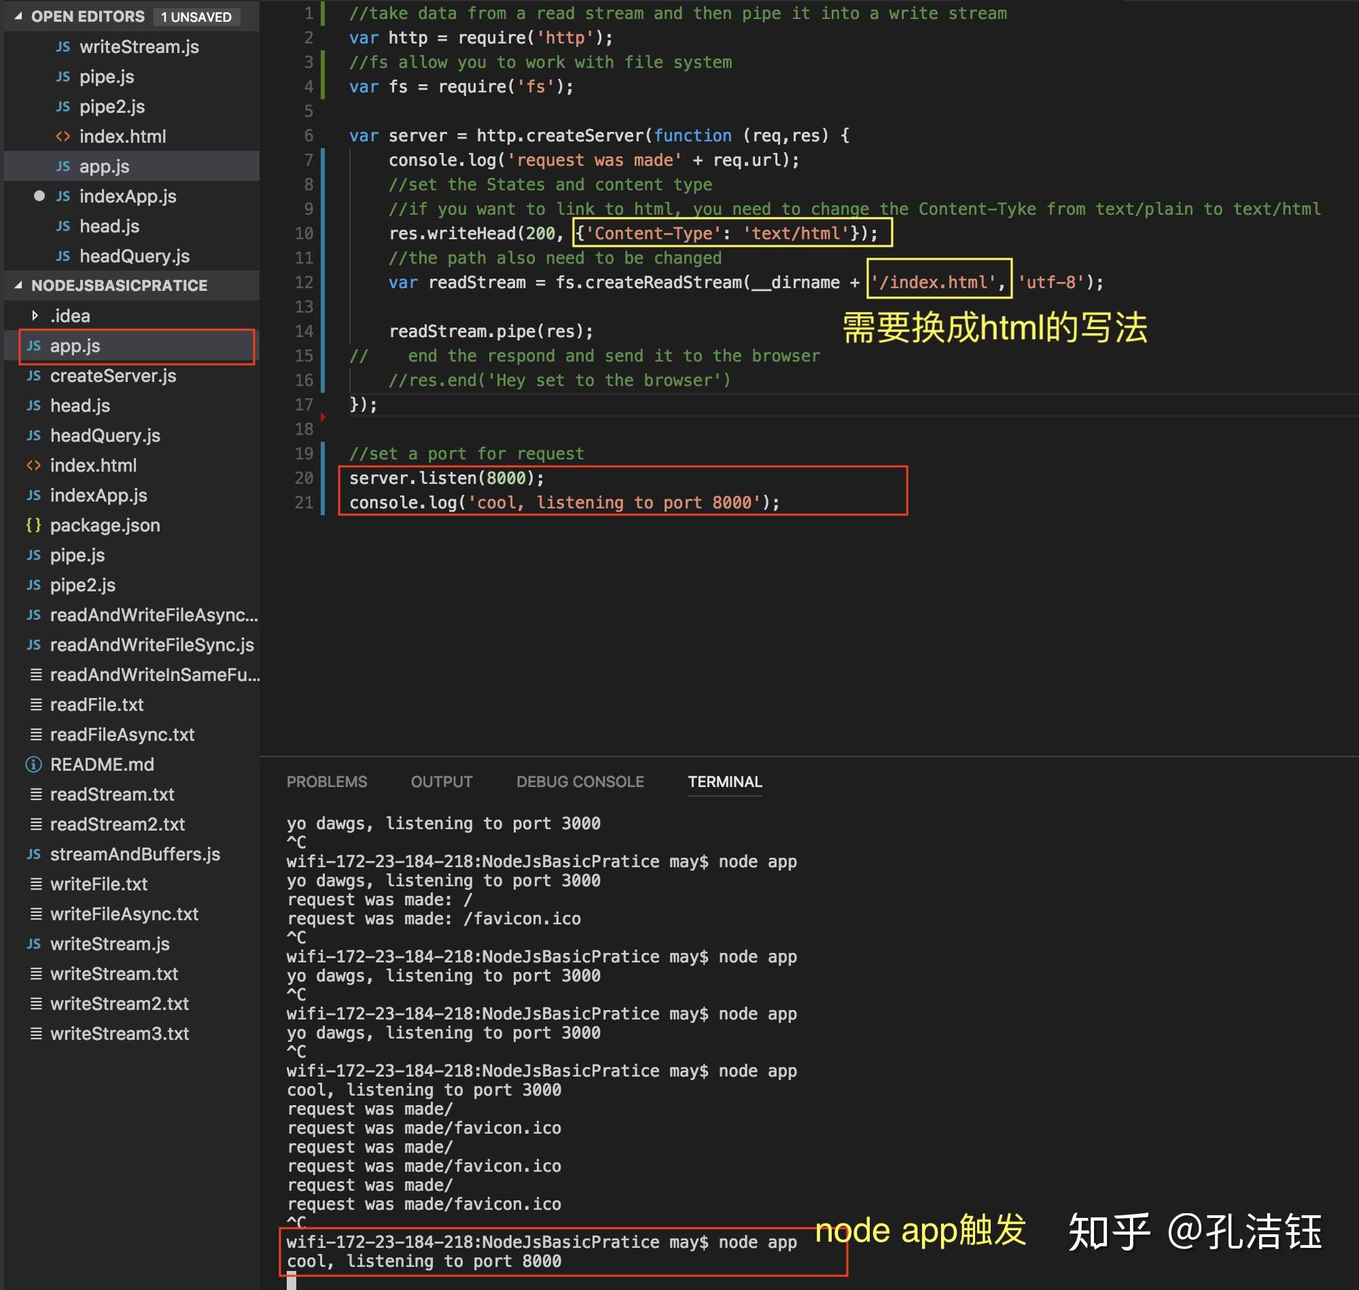Image resolution: width=1359 pixels, height=1290 pixels.
Task: Click line number 20 in the gutter
Action: pyautogui.click(x=304, y=478)
